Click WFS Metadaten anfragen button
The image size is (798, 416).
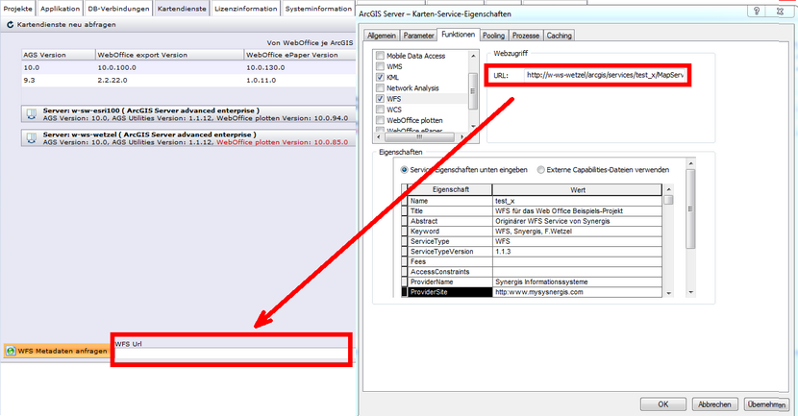57,351
